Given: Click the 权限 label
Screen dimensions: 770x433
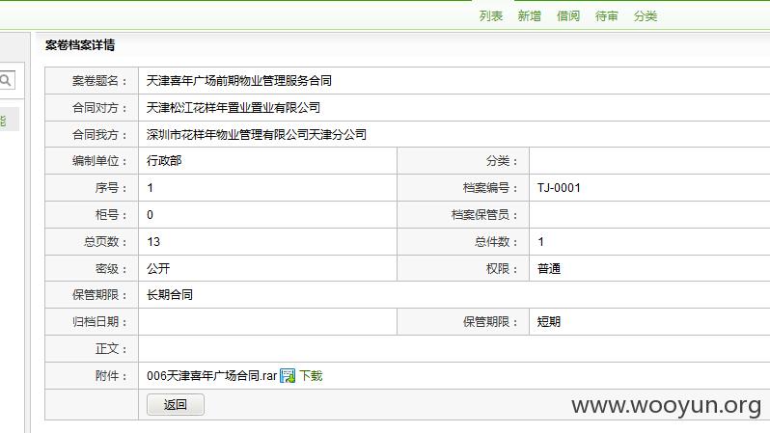Looking at the screenshot, I should 501,268.
